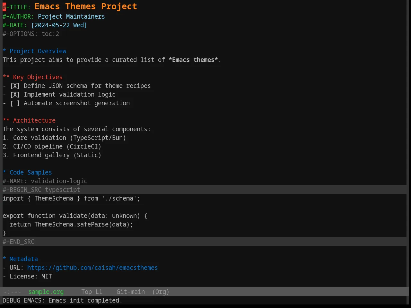Click the Code Samples heading text
Image resolution: width=411 pixels, height=308 pixels.
[x=31, y=173]
